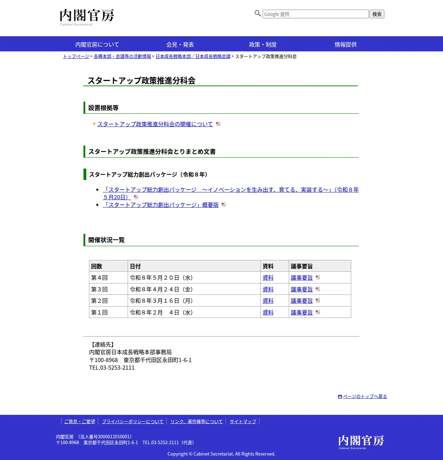Click the 内閣官房 footer logo
The image size is (443, 460).
tap(361, 442)
